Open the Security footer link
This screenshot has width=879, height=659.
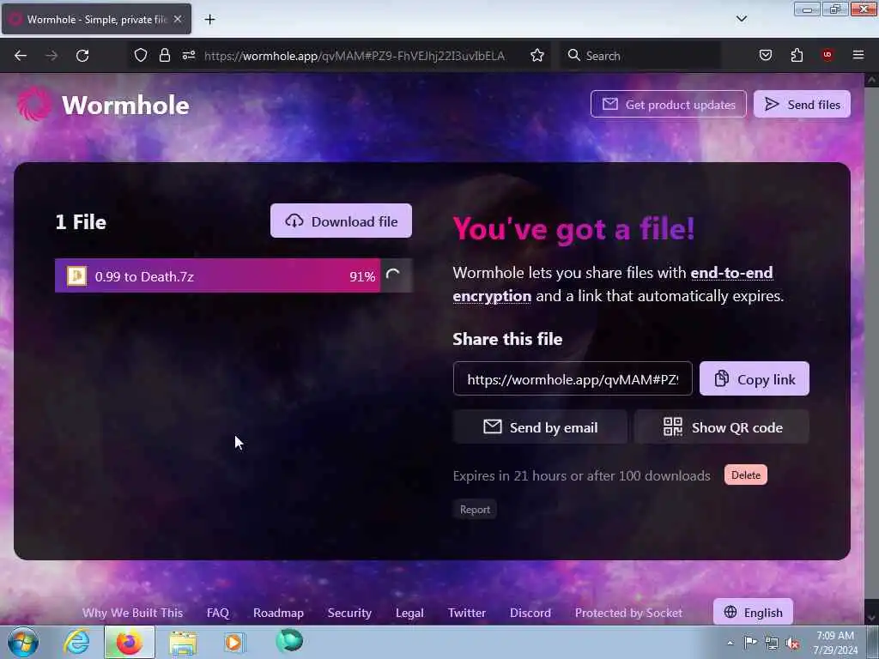pos(350,613)
